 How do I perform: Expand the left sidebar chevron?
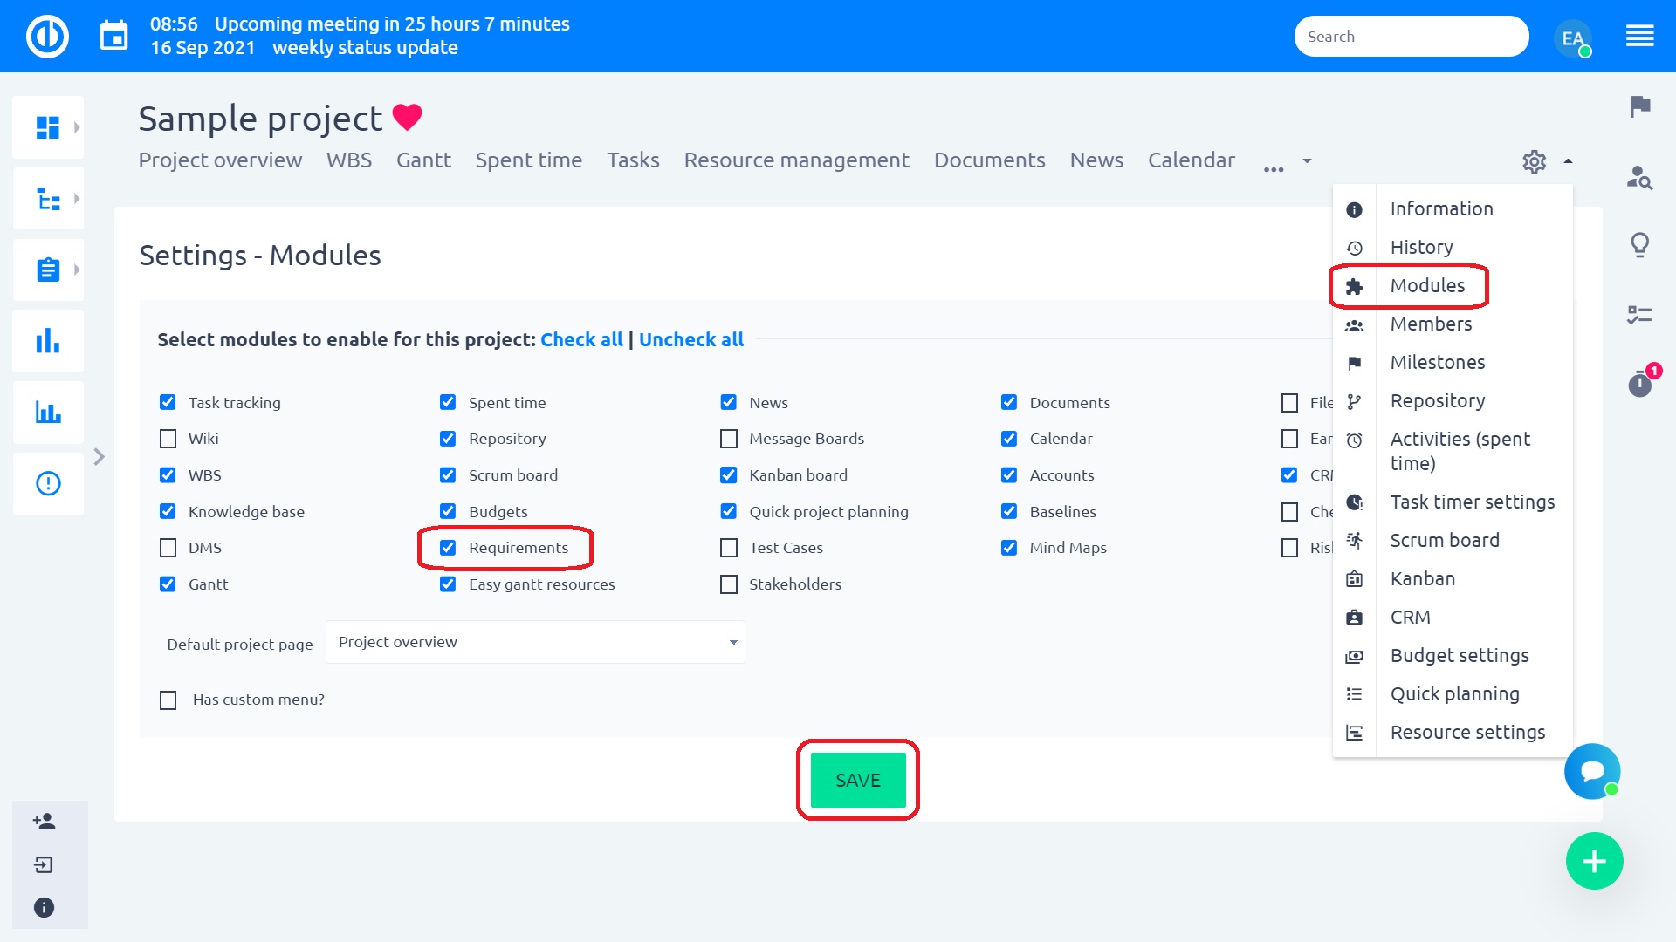coord(99,457)
